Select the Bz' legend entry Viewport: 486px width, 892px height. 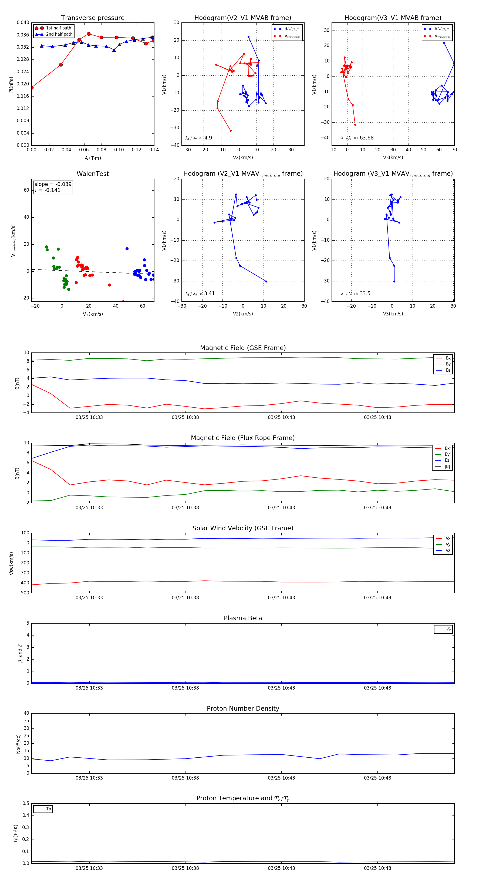point(443,461)
